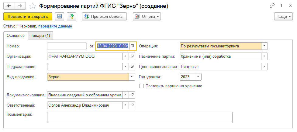The height and width of the screenshot is (132, 297).
Task: Click into the Комментарий text field
Action: (140, 118)
